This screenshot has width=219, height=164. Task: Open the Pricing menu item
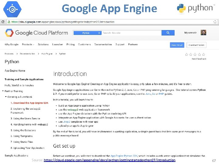click(70, 44)
